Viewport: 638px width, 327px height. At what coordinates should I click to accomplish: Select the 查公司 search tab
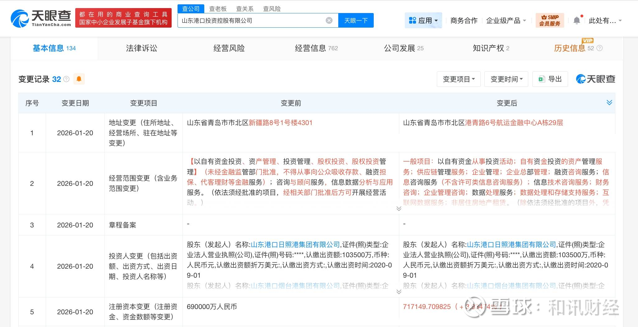[x=191, y=9]
